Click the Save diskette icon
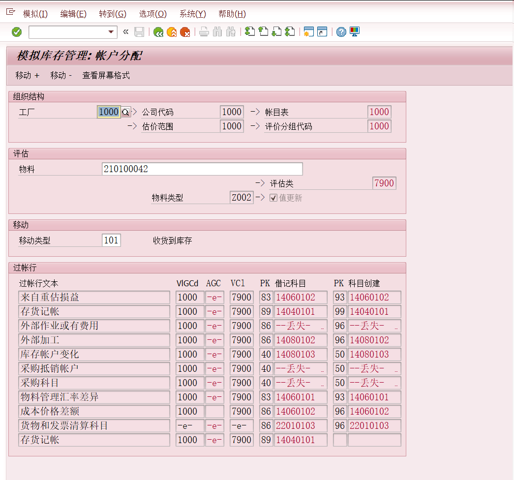 click(x=139, y=32)
